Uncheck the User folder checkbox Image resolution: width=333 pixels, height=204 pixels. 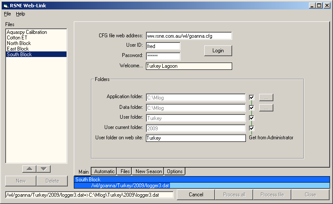point(251,118)
